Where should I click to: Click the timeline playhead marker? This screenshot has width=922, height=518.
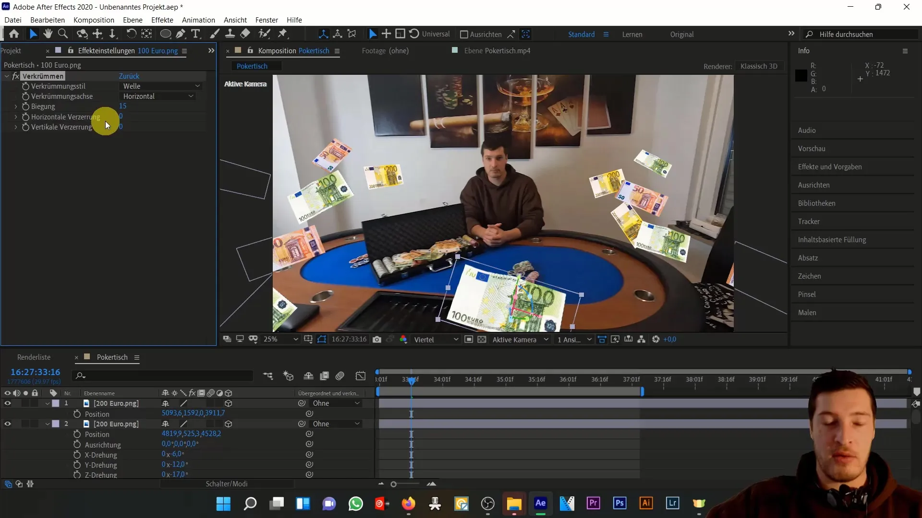[x=412, y=379]
